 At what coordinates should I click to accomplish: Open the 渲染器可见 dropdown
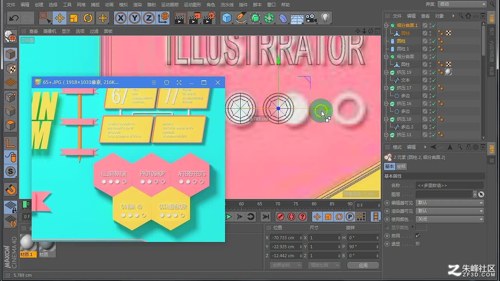click(450, 211)
